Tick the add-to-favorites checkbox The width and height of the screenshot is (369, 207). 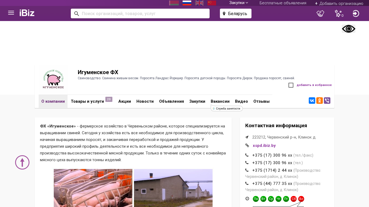click(x=291, y=85)
